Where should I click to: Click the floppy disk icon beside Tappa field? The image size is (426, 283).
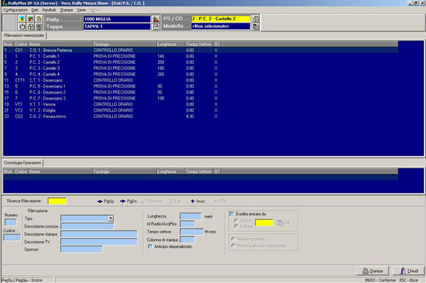pos(155,27)
